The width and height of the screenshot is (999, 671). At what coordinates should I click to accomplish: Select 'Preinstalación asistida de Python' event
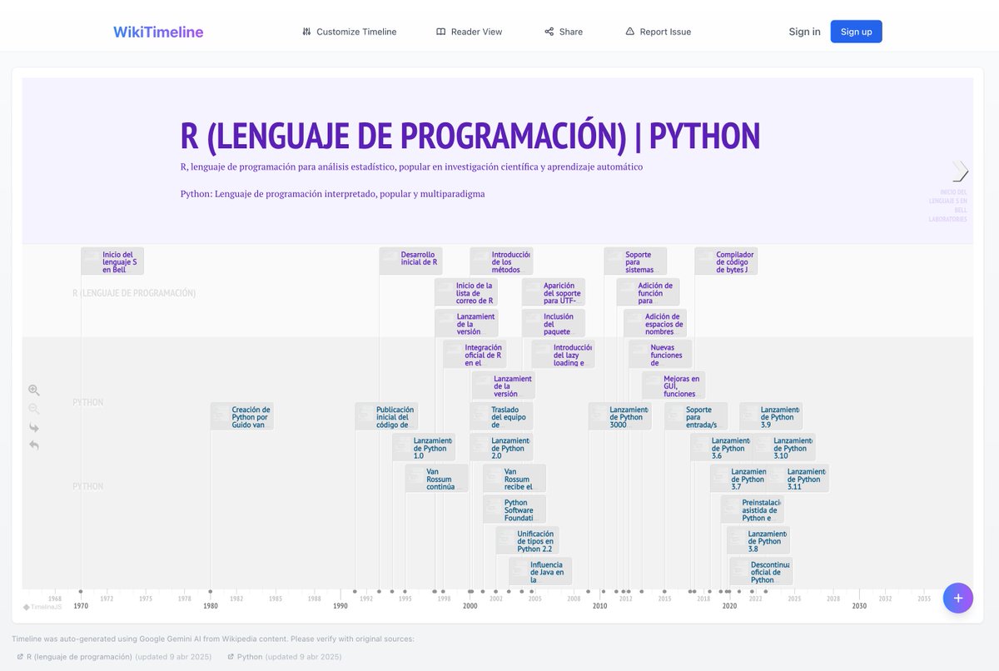752,509
